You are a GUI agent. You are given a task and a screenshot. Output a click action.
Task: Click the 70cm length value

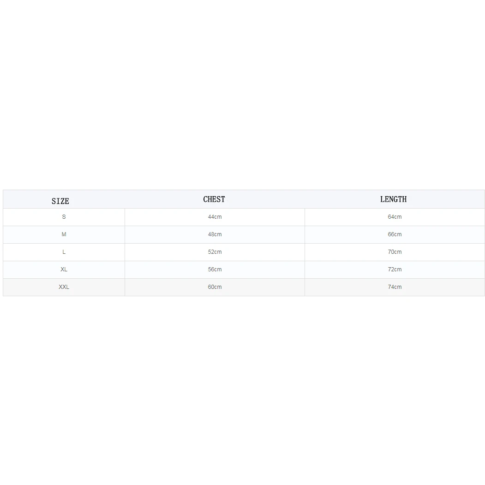395,252
